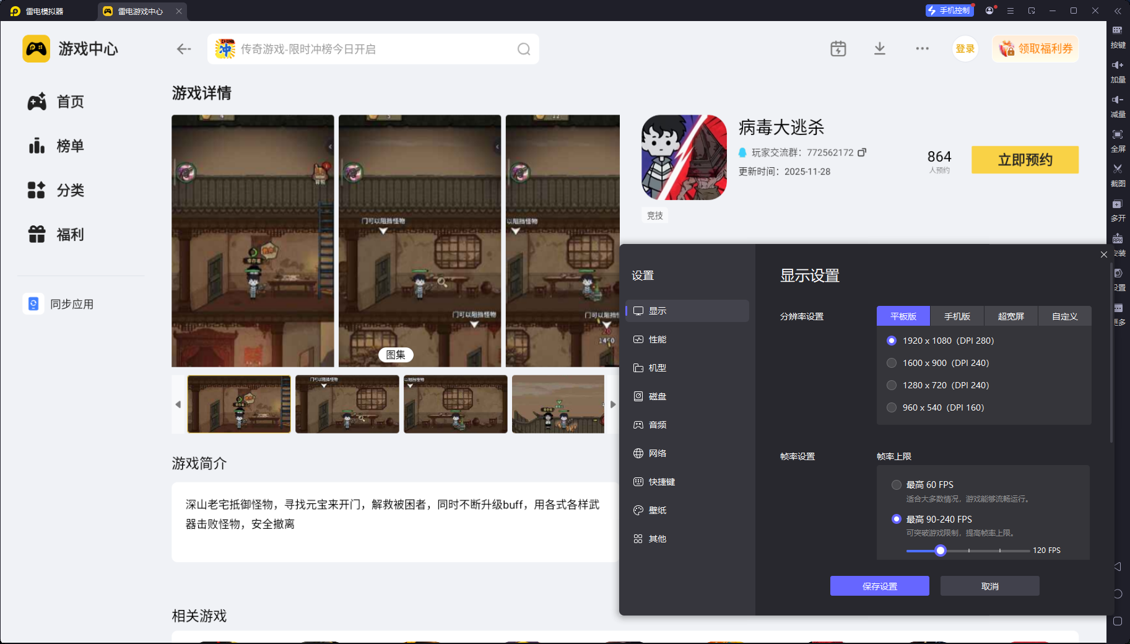Click the 保存设置 button to save settings

pyautogui.click(x=879, y=585)
